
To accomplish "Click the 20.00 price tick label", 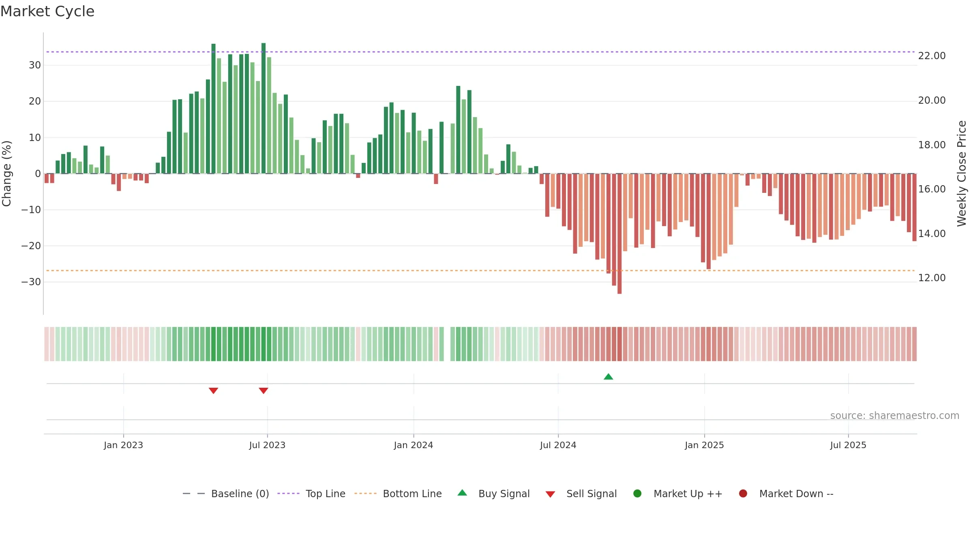I will click(x=932, y=100).
